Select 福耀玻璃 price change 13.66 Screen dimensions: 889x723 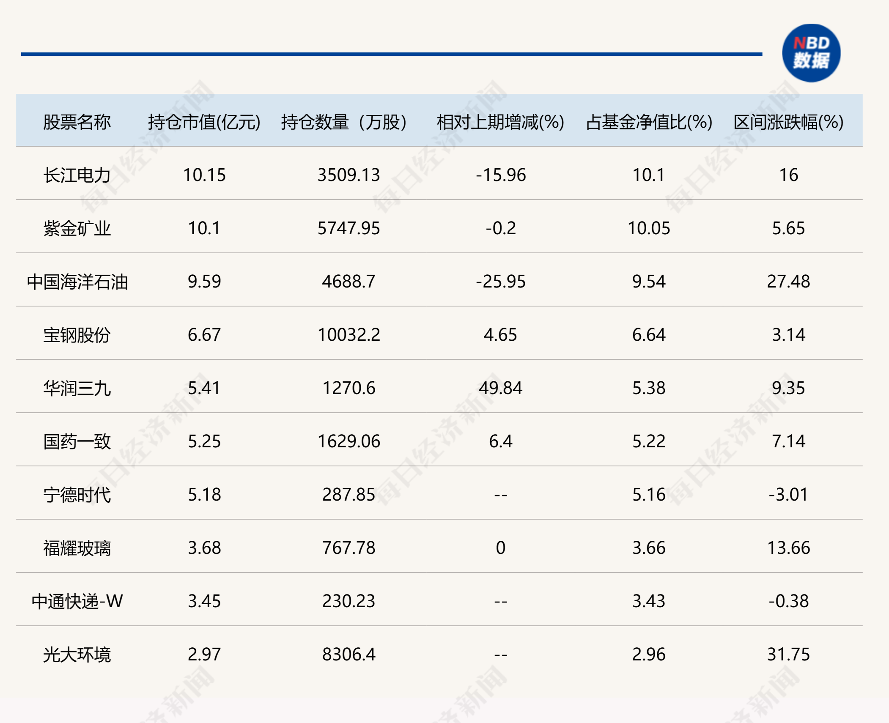point(788,548)
